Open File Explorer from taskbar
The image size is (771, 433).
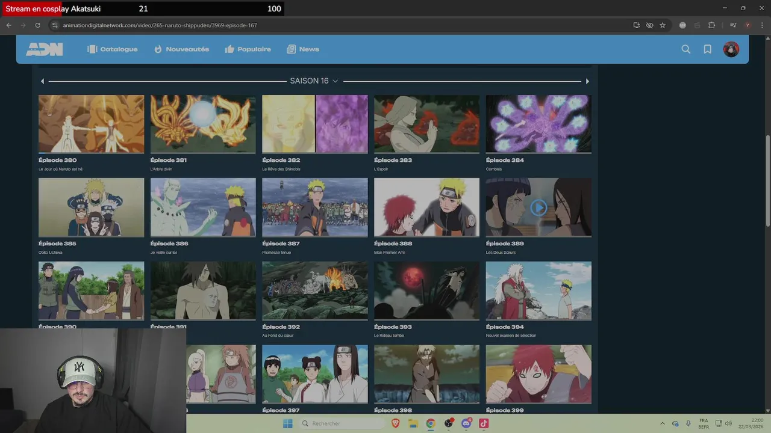click(413, 423)
